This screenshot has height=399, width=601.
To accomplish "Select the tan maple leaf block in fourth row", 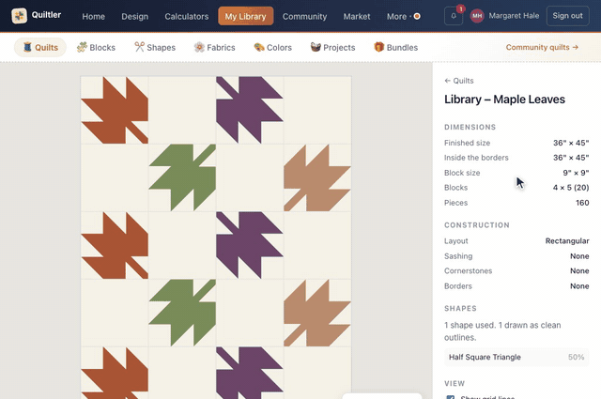I will coord(317,313).
